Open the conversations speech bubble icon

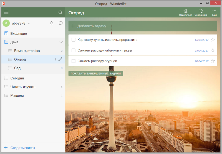[60, 23]
